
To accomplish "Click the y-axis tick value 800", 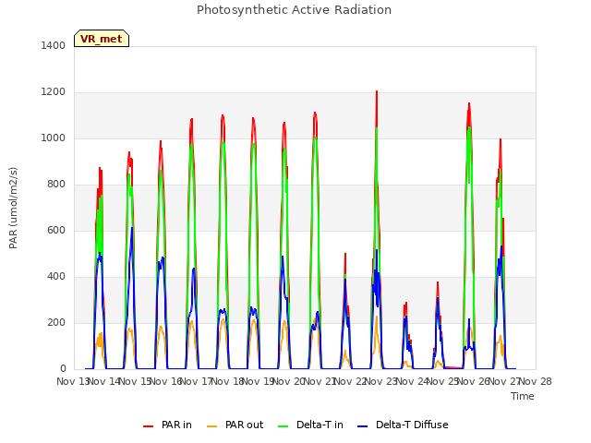I will coord(56,185).
